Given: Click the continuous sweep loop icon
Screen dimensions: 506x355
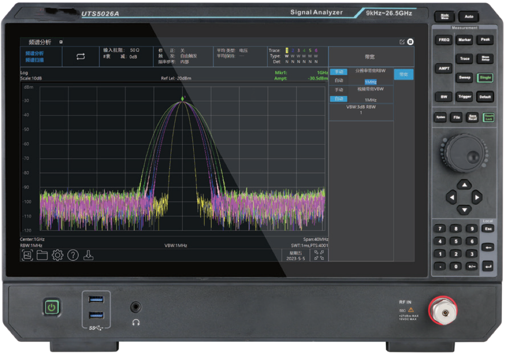Looking at the screenshot, I should coord(81,57).
